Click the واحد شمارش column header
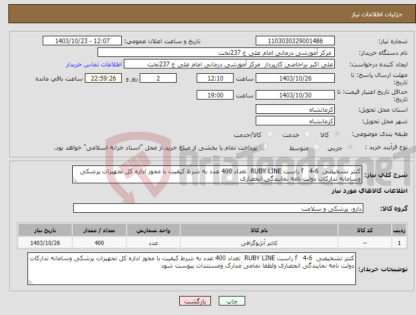 click(153, 230)
